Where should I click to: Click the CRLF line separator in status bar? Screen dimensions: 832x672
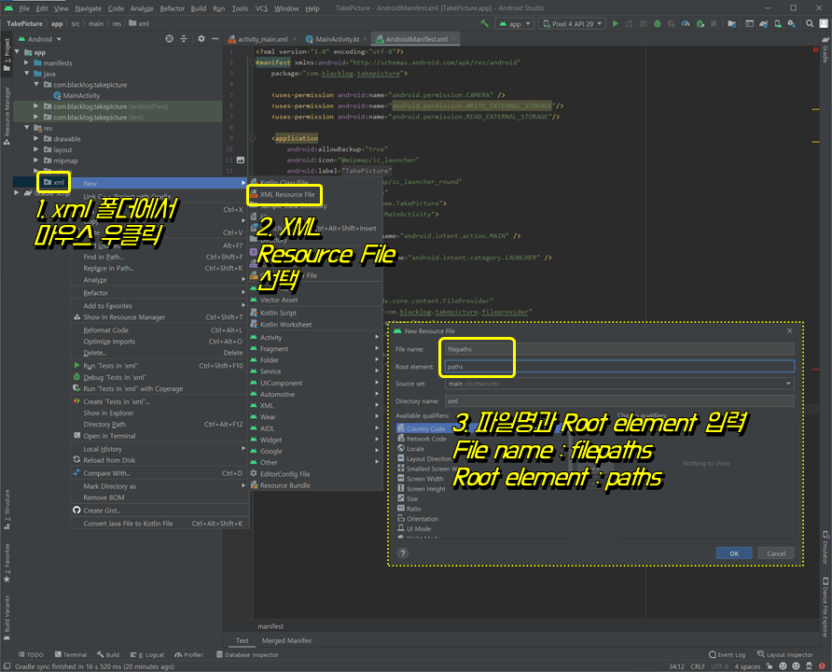click(x=698, y=666)
